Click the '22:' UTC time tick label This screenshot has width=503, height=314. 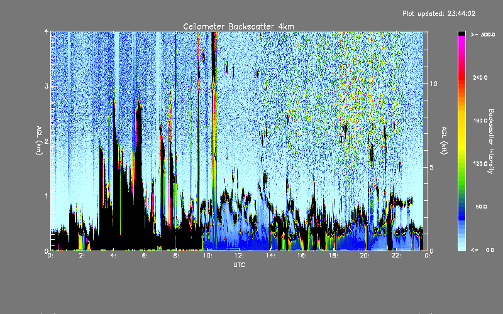point(396,256)
